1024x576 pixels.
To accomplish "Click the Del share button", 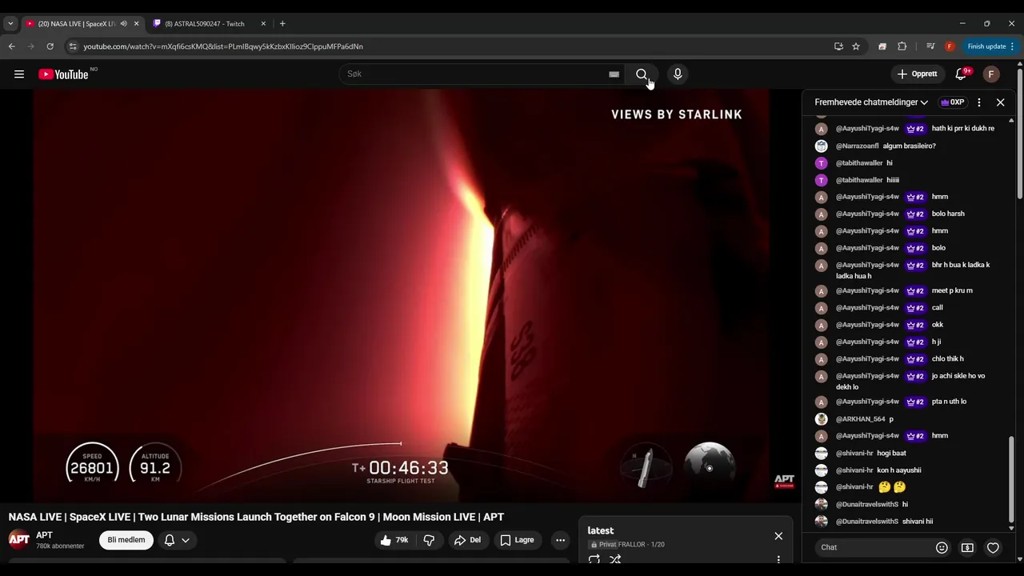I will click(x=468, y=540).
